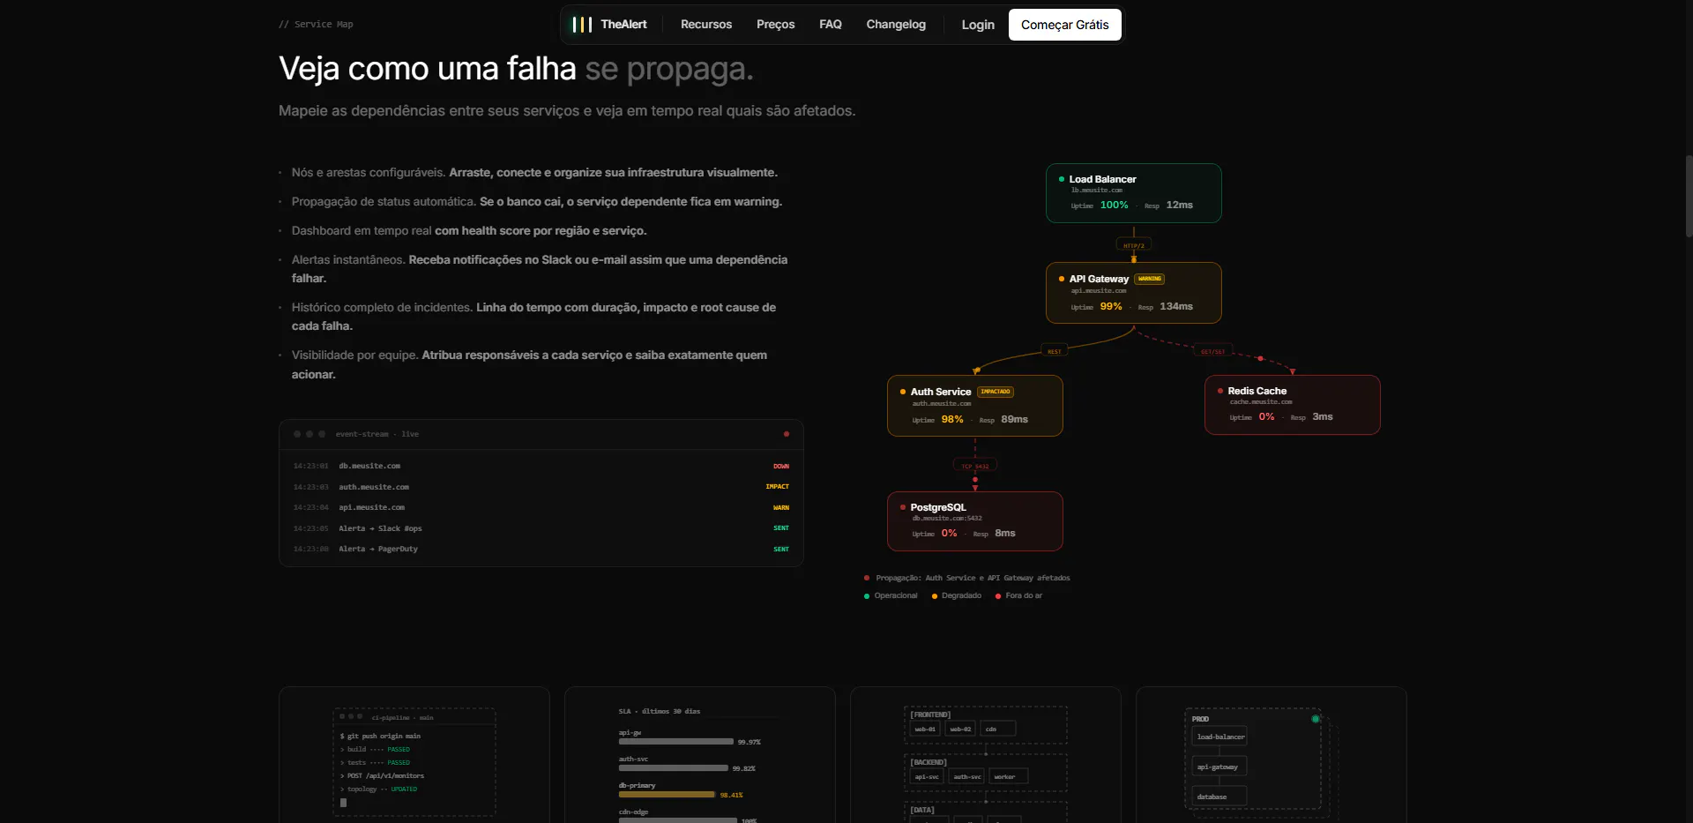Screen dimensions: 1693x823
Task: Click the DOWN status tag
Action: 781,466
